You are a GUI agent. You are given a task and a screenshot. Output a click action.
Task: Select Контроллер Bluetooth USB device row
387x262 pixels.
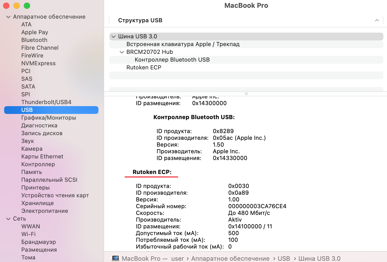[x=246, y=60]
